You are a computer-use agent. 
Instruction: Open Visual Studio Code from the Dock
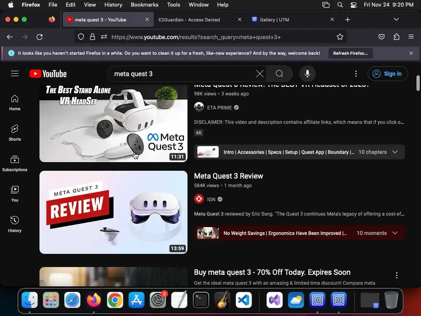coord(243,300)
